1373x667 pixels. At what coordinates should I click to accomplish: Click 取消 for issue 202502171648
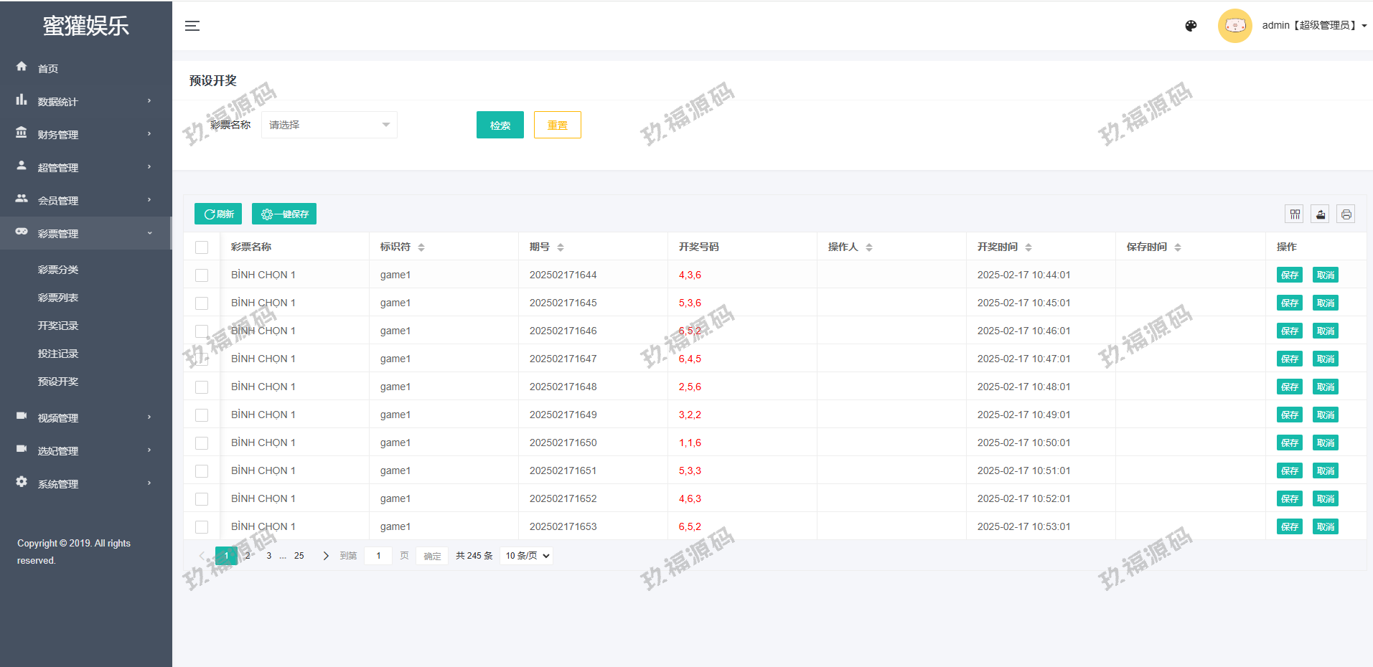tap(1325, 387)
